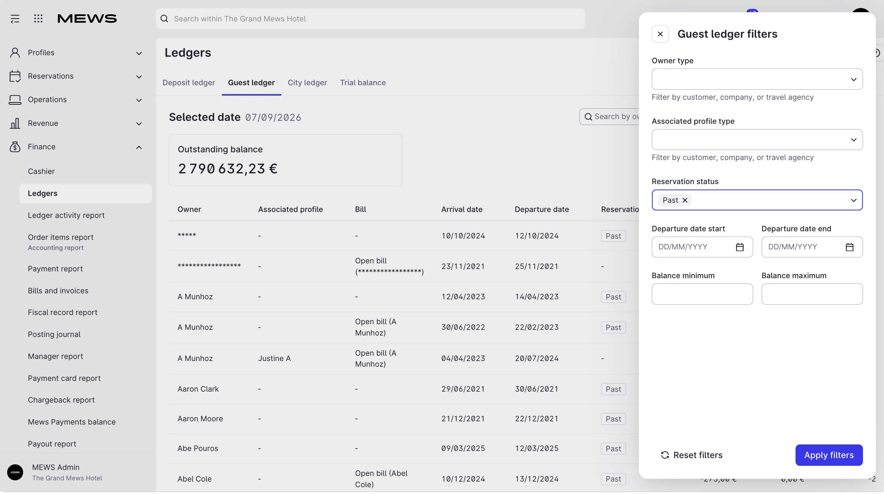Expand the Profiles menu chevron
884x494 pixels.
coord(139,53)
